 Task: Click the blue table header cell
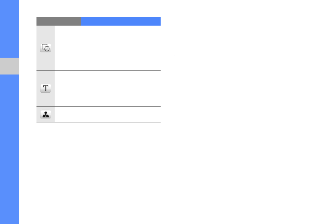120,21
